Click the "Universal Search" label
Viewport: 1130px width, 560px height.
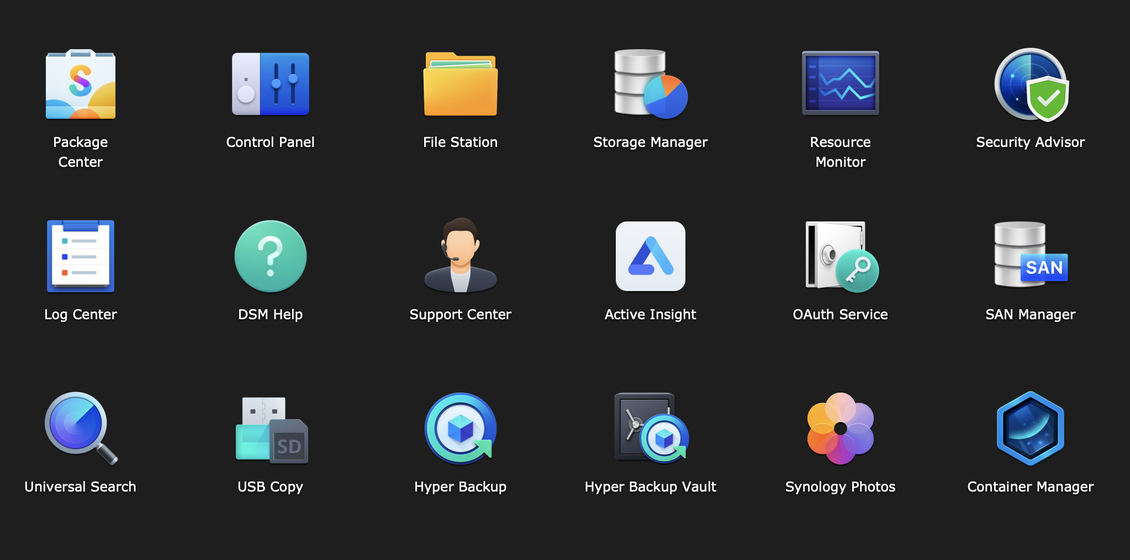tap(81, 487)
